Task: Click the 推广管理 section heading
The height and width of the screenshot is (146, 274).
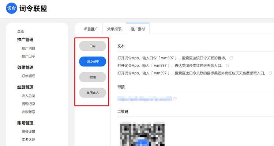Action: (x=25, y=39)
